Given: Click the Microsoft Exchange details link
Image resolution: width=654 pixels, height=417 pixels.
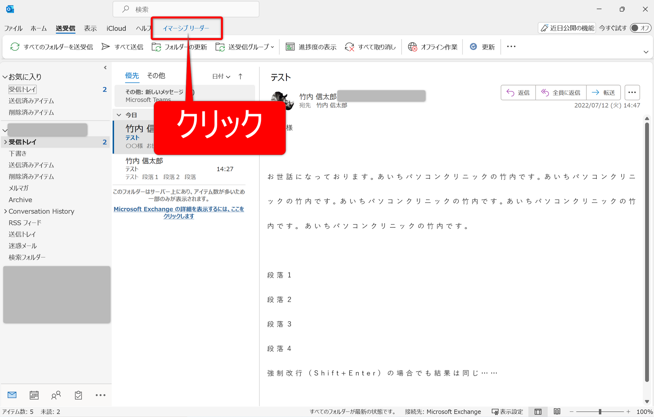Looking at the screenshot, I should point(179,212).
